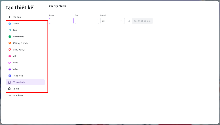Screen dimensions: 220x125
Task: Click the Sheets icon in sidebar
Action: pos(10,24)
